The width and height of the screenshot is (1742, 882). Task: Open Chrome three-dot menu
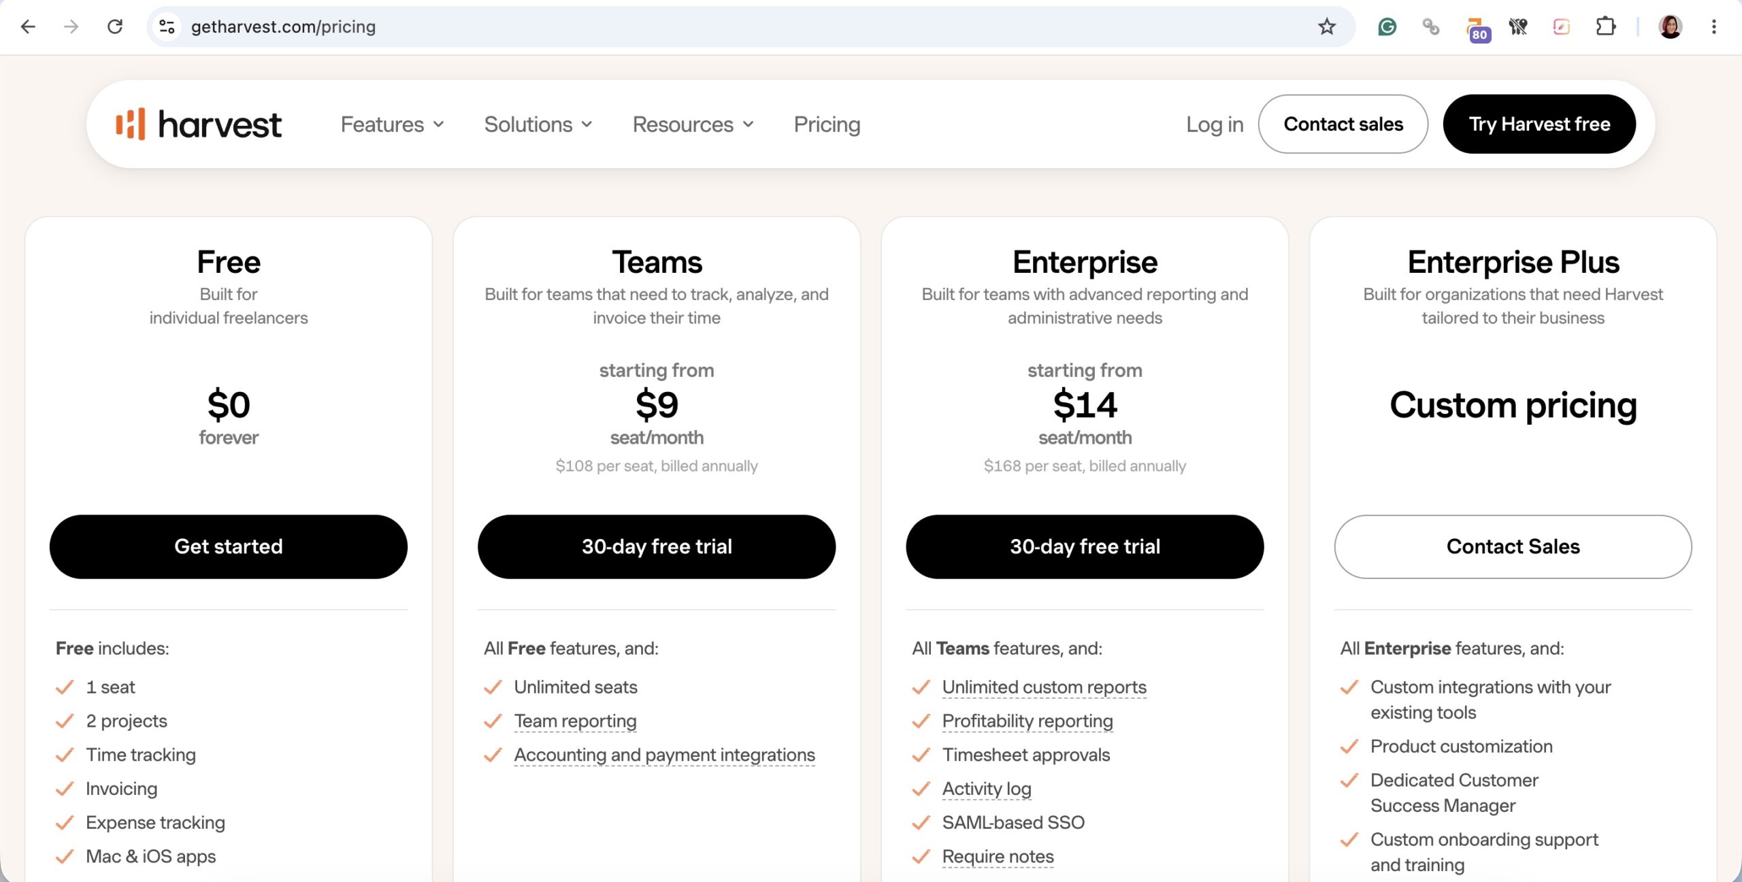pyautogui.click(x=1714, y=27)
